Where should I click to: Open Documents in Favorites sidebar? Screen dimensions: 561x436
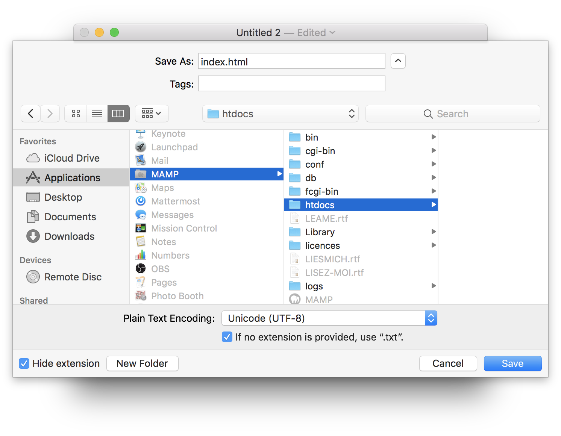[70, 217]
